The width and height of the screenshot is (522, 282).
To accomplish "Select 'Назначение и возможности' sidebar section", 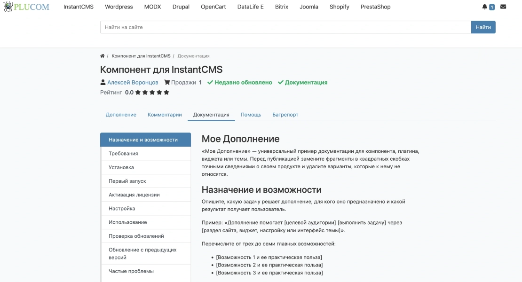I will [145, 140].
